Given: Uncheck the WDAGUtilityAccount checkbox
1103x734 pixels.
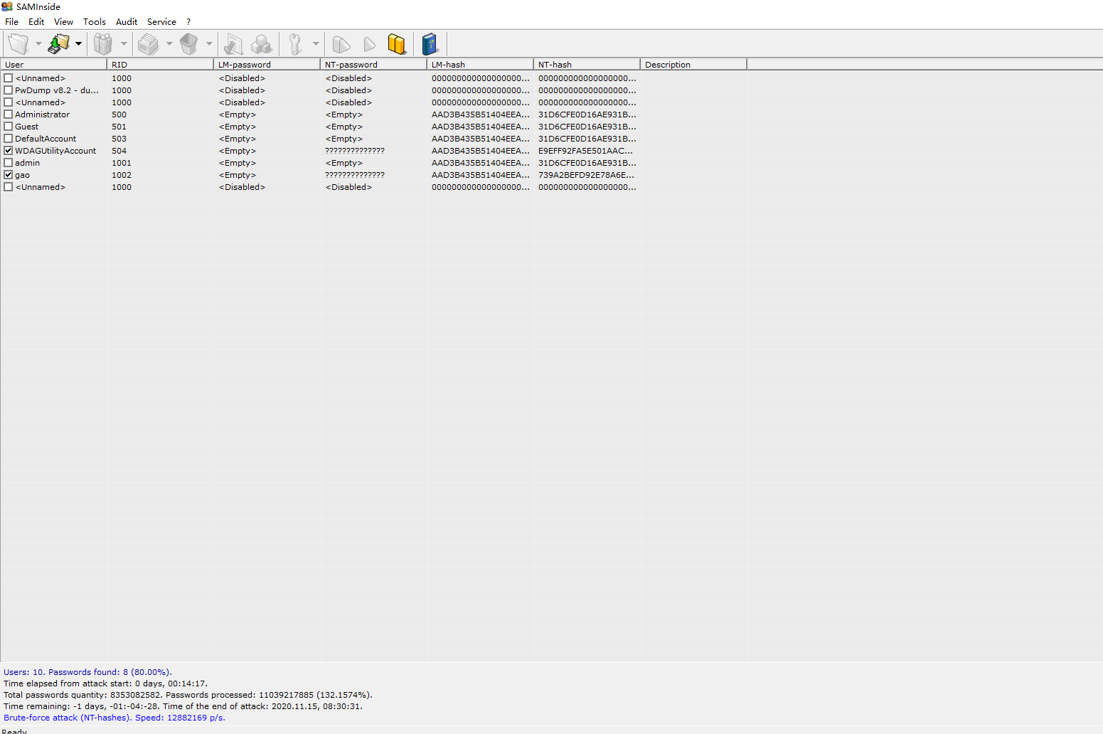Looking at the screenshot, I should [x=9, y=151].
